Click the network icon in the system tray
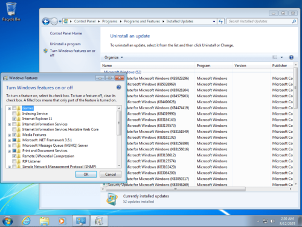Viewport: 302px width, 227px height. coord(265,221)
